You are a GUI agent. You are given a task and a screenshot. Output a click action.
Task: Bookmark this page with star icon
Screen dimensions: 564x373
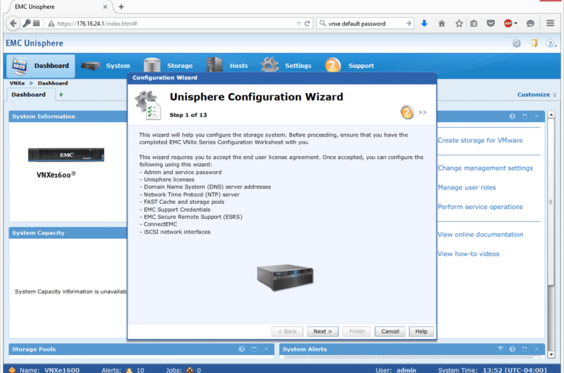pyautogui.click(x=459, y=23)
